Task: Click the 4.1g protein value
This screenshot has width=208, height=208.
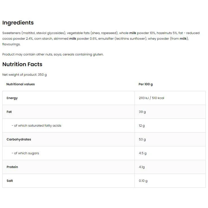Action: pyautogui.click(x=142, y=167)
